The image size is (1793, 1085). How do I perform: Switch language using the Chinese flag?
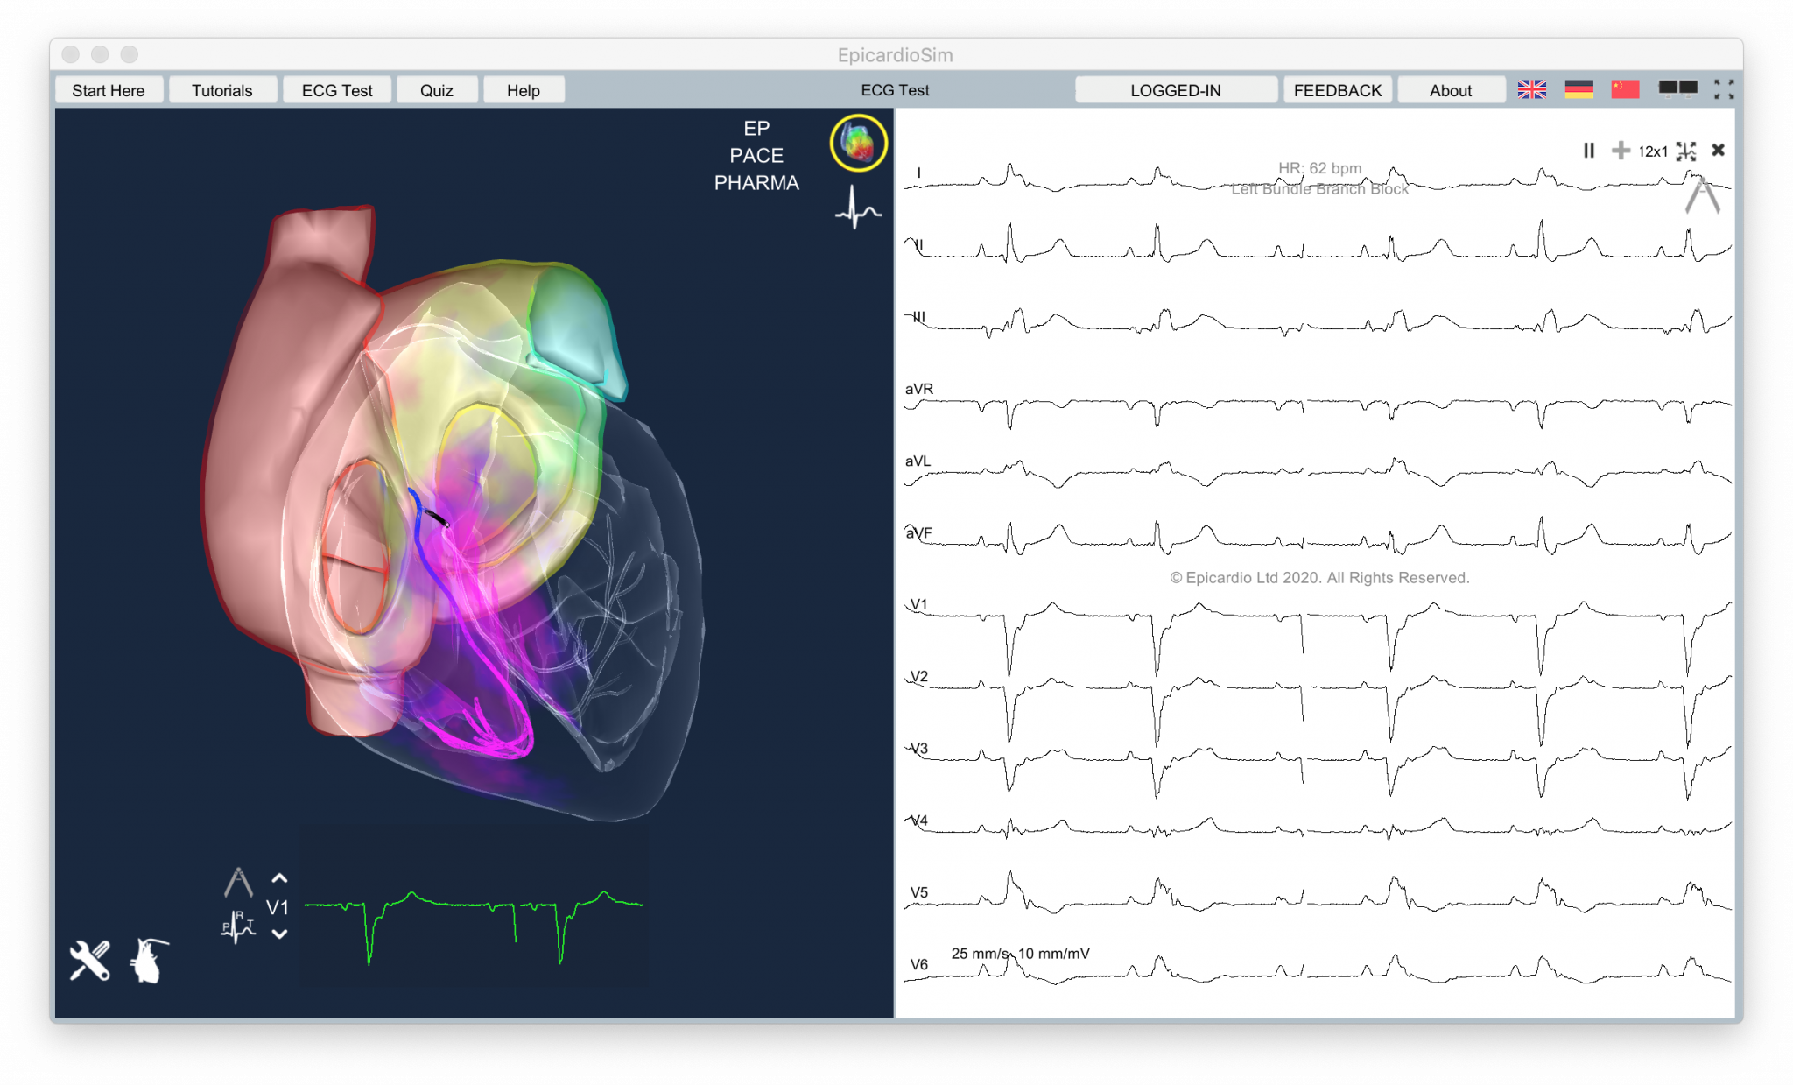[x=1625, y=88]
